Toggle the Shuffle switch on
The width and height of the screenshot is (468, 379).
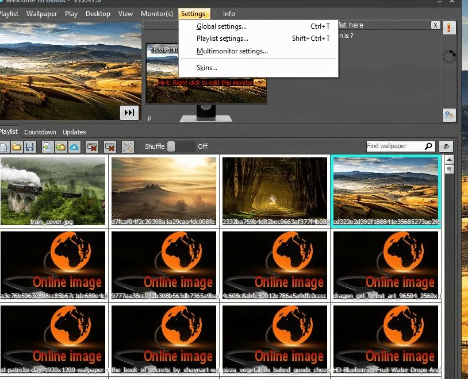[x=181, y=146]
